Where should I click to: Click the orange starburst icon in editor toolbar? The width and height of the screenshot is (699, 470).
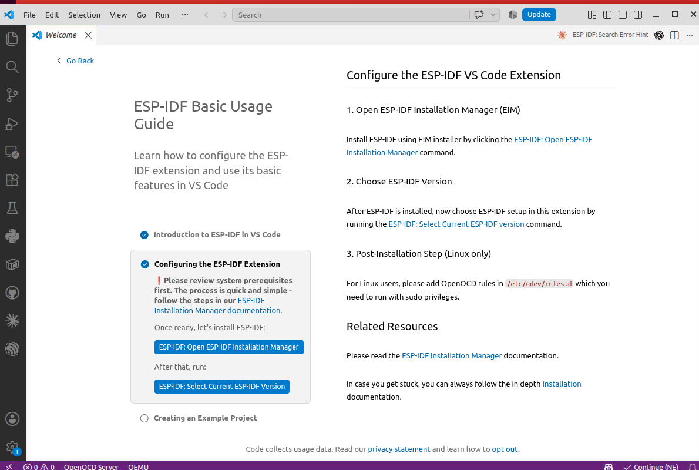coord(562,35)
